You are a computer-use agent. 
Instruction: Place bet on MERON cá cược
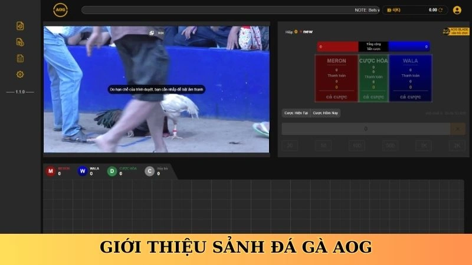[x=336, y=97]
